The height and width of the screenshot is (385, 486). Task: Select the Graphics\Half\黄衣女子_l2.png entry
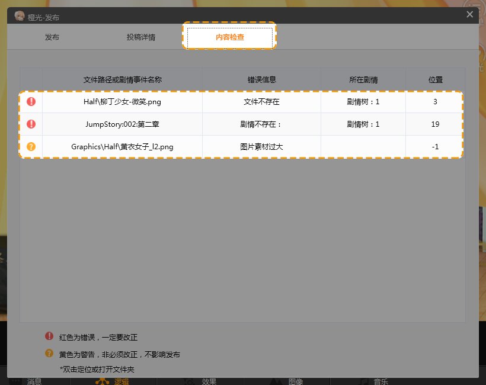tap(123, 146)
